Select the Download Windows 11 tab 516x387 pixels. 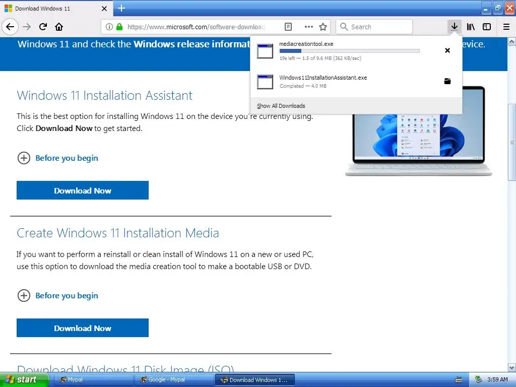[56, 9]
